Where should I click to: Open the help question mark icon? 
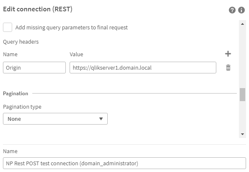click(x=232, y=10)
